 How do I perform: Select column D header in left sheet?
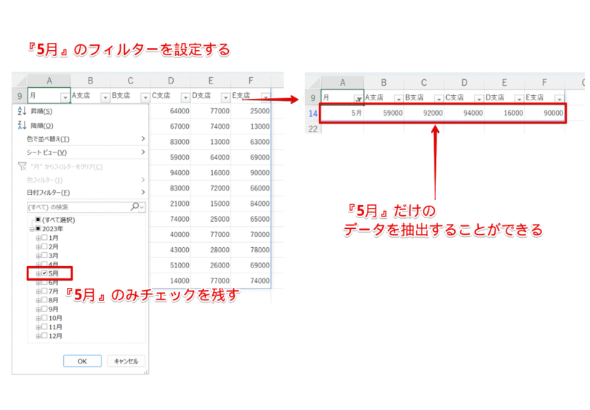pyautogui.click(x=171, y=81)
